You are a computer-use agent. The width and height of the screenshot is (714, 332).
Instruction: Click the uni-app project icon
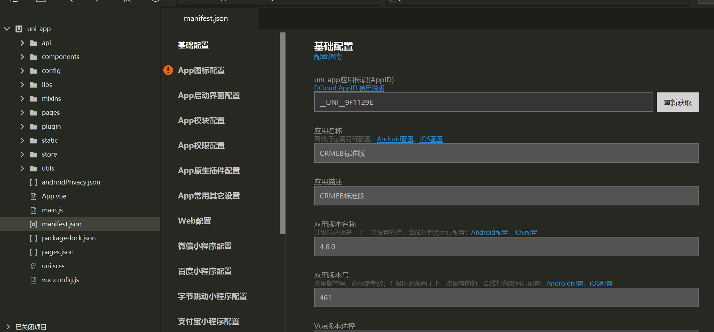click(19, 29)
